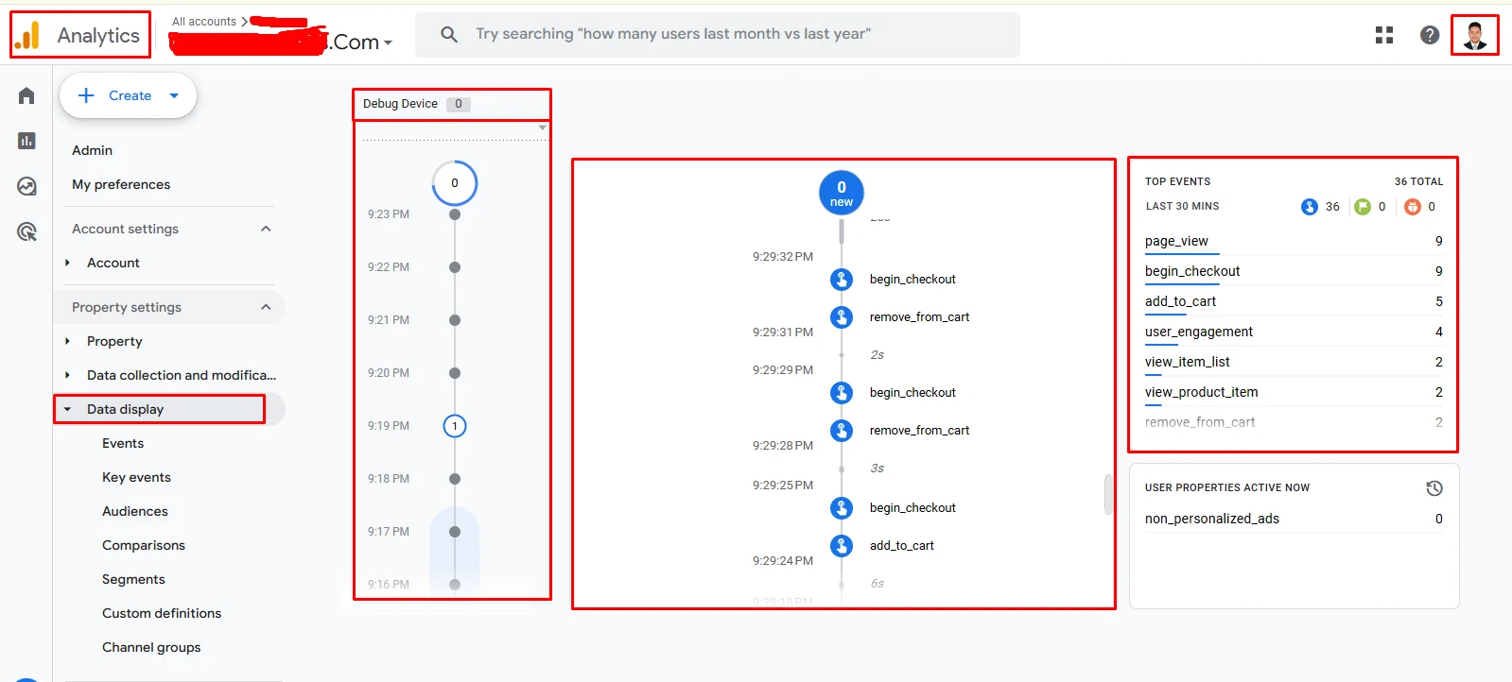Click the LAST 30 MINS label
This screenshot has width=1512, height=682.
click(1182, 206)
